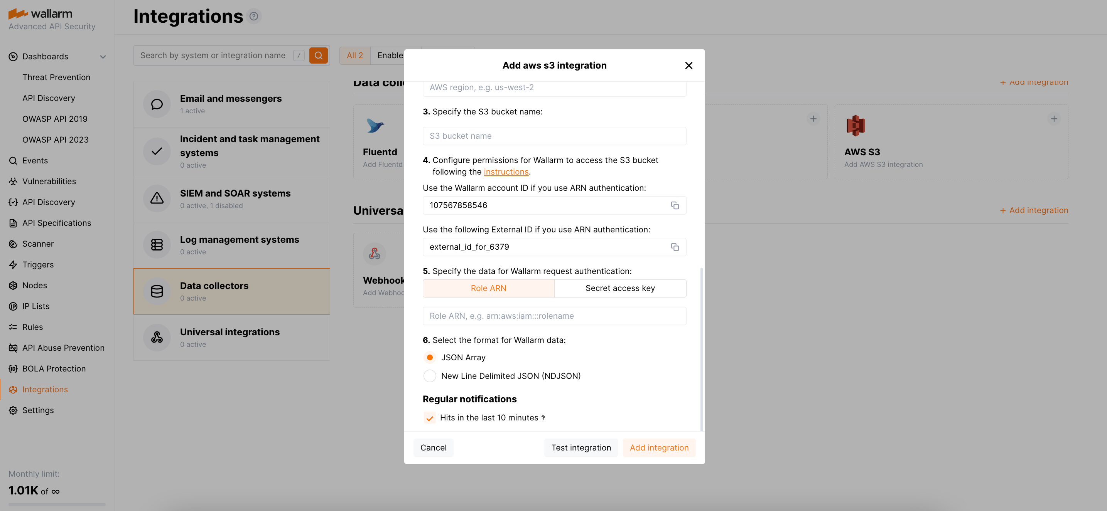Viewport: 1107px width, 511px height.
Task: Open the Settings menu item
Action: [x=38, y=410]
